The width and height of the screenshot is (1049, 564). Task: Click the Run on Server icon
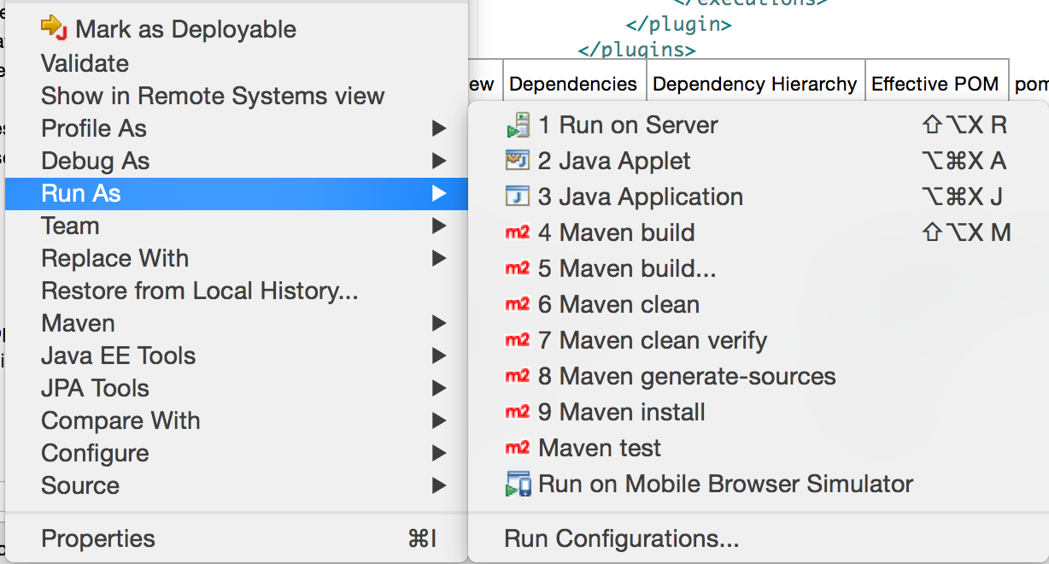[518, 126]
